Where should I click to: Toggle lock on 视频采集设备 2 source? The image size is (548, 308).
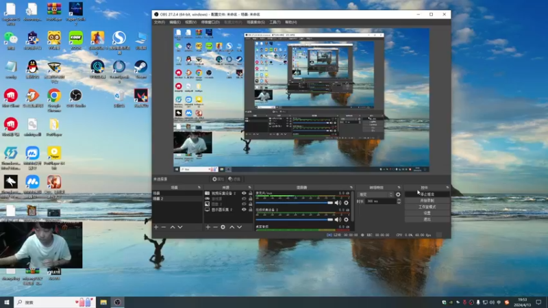(x=250, y=194)
